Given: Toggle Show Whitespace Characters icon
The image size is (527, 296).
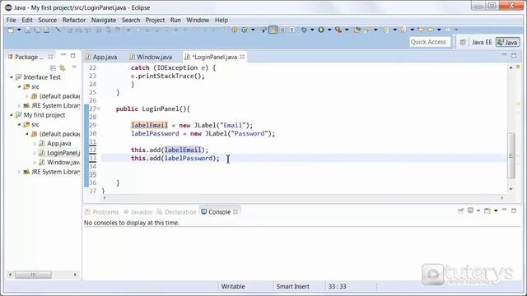Looking at the screenshot, I should [x=291, y=30].
